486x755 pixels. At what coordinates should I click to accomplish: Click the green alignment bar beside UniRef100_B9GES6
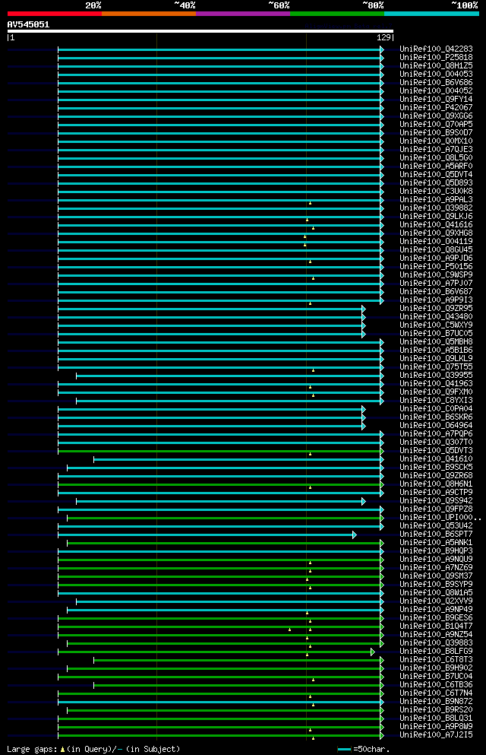221,619
